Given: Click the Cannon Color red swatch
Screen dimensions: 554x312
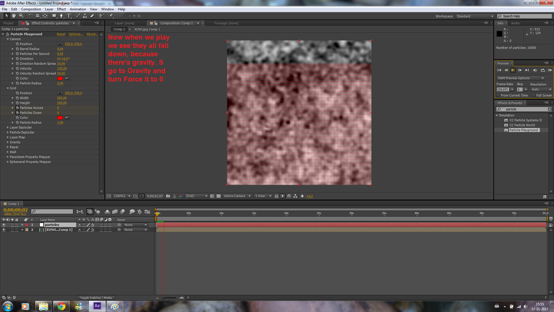Looking at the screenshot, I should 60,78.
